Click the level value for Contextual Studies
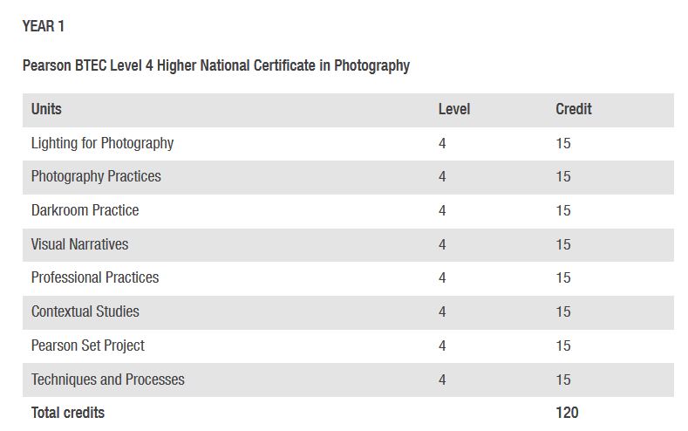 [442, 311]
